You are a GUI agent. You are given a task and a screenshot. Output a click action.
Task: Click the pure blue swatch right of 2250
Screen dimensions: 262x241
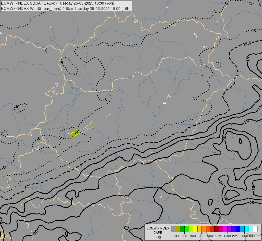point(238,229)
